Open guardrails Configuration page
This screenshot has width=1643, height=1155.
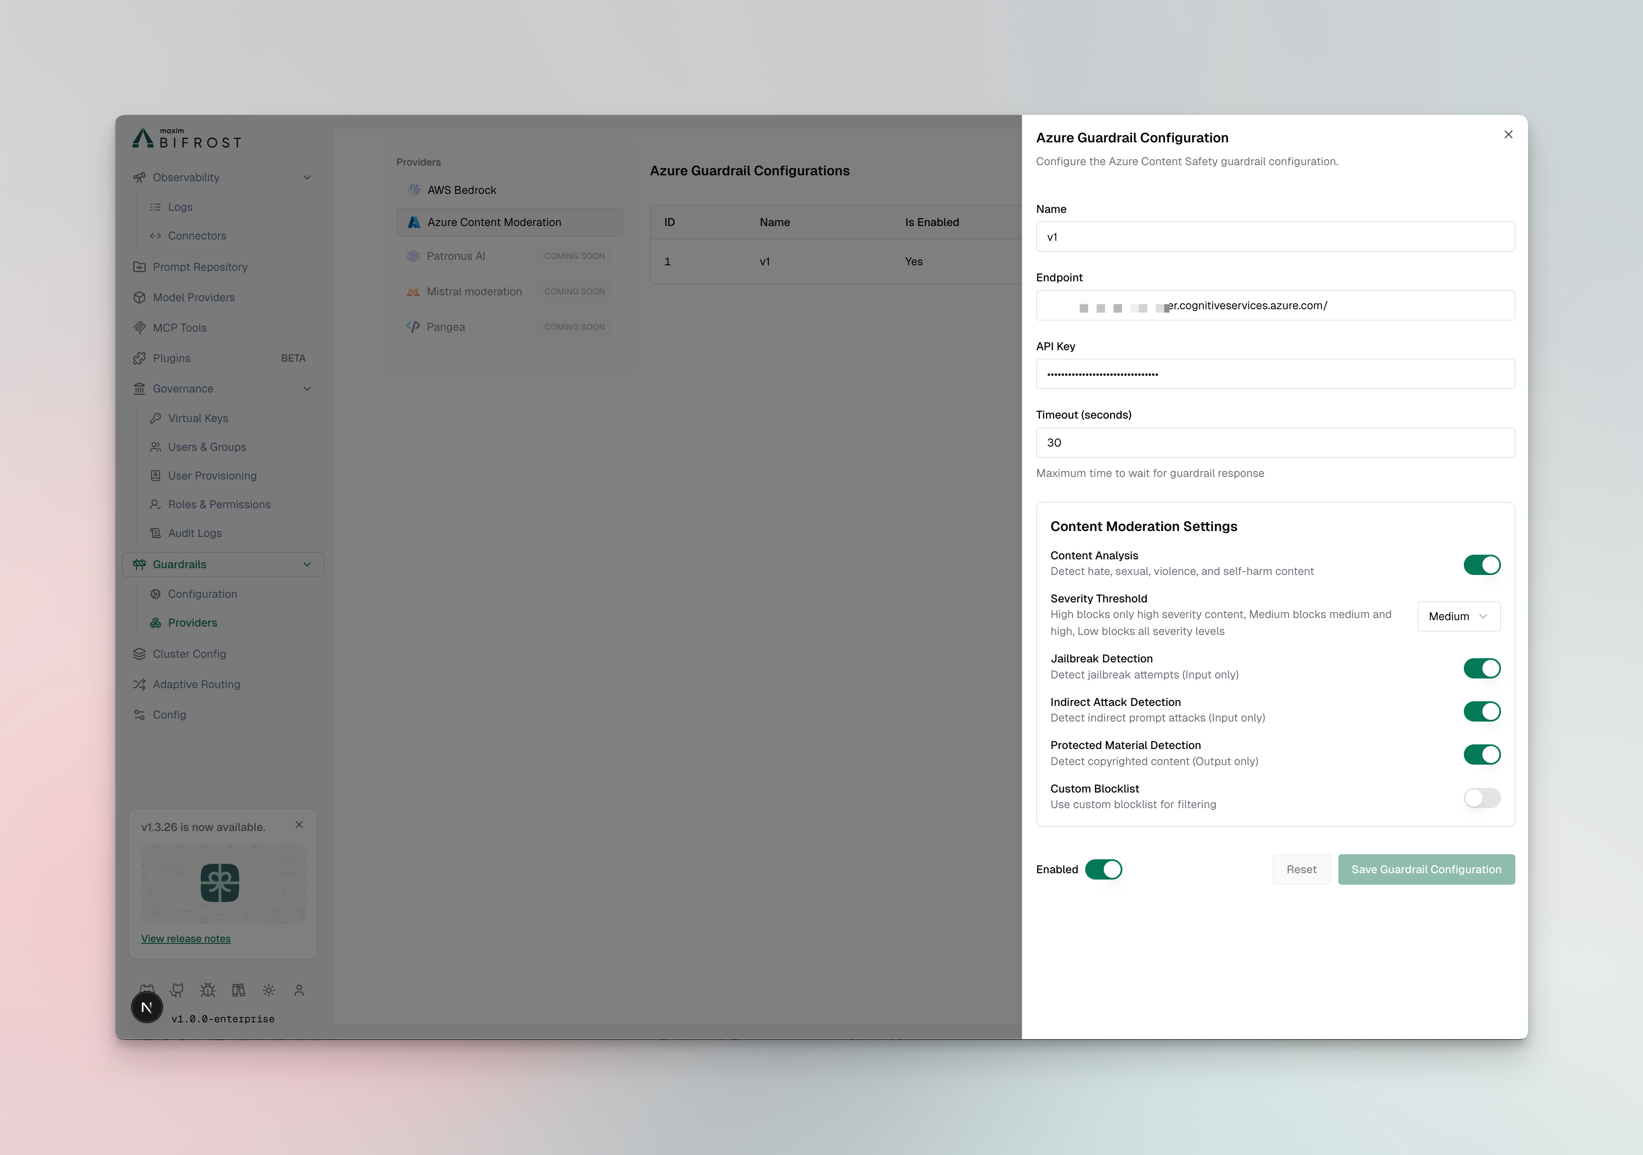[202, 594]
